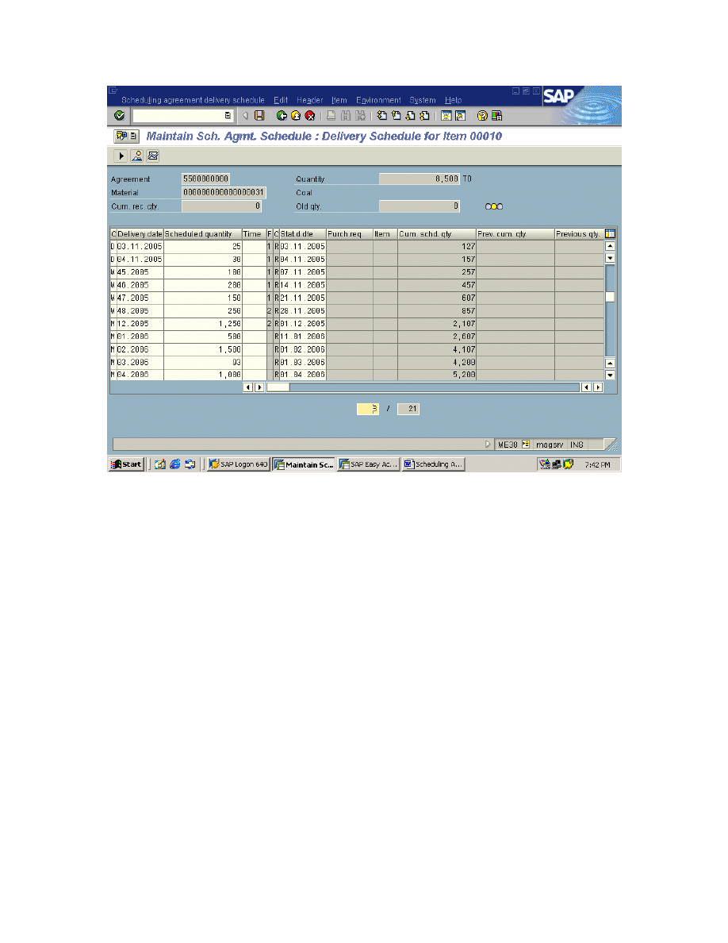
Task: Click scheduled quantity field for 03.11.2005
Action: (202, 247)
